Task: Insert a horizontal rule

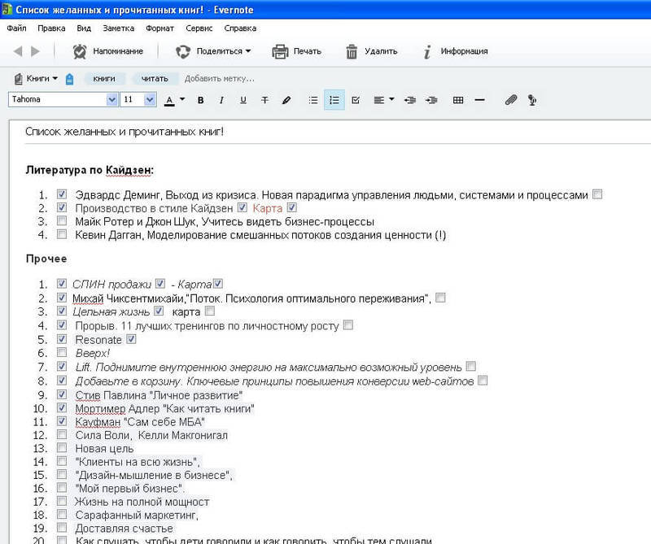Action: click(x=479, y=100)
